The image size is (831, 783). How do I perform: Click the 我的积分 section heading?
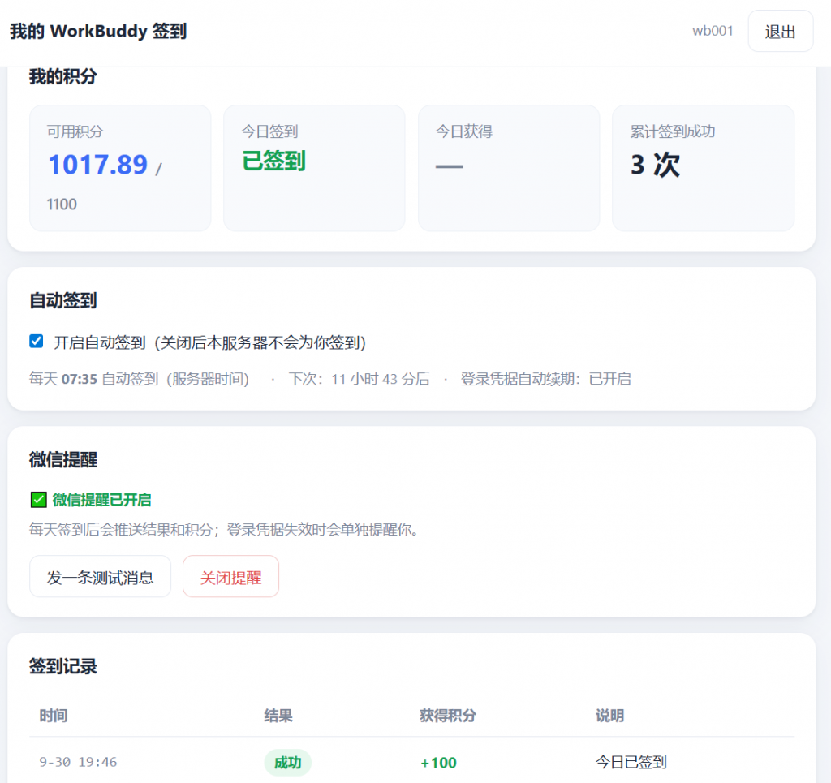(x=63, y=76)
